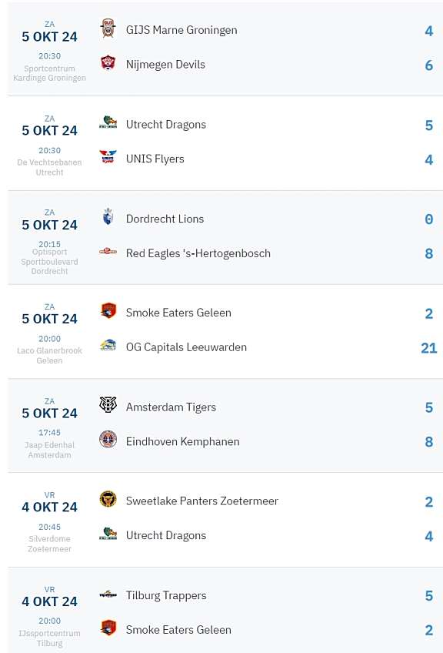Click the Red Eagles 's-Hertogenbosch eagle logo

pyautogui.click(x=108, y=253)
